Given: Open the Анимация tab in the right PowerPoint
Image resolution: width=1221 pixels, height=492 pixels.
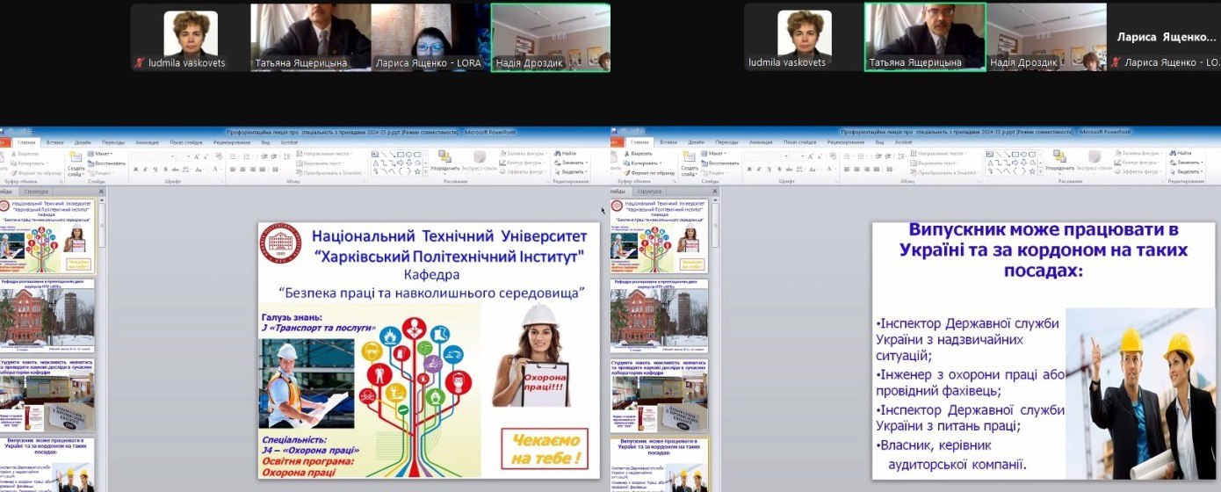Looking at the screenshot, I should tap(761, 142).
